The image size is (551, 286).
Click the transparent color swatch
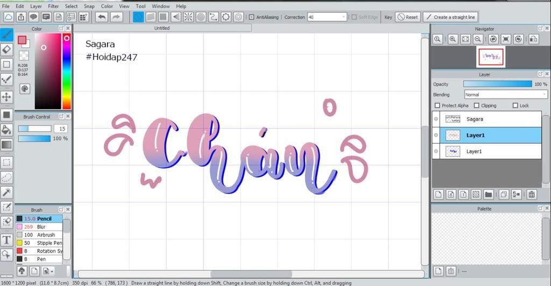(24, 55)
